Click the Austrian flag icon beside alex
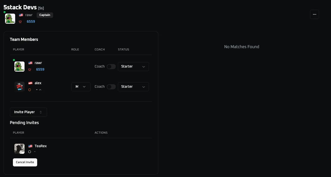Image resolution: width=331 pixels, height=177 pixels. pyautogui.click(x=30, y=83)
